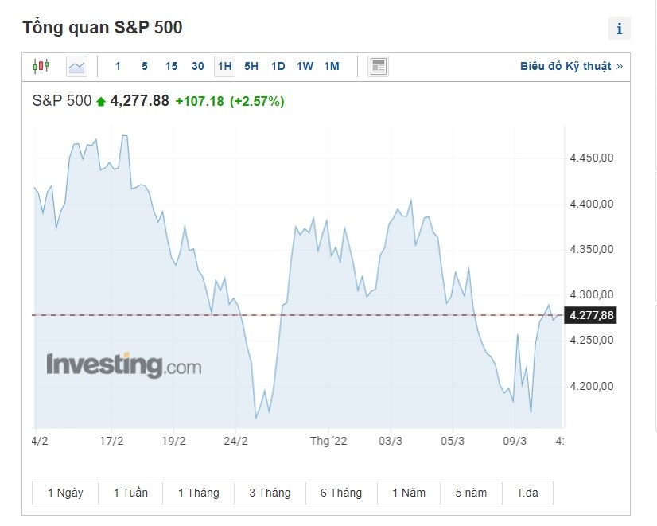This screenshot has height=526, width=657.
Task: Set interval to 1D
Action: point(278,66)
